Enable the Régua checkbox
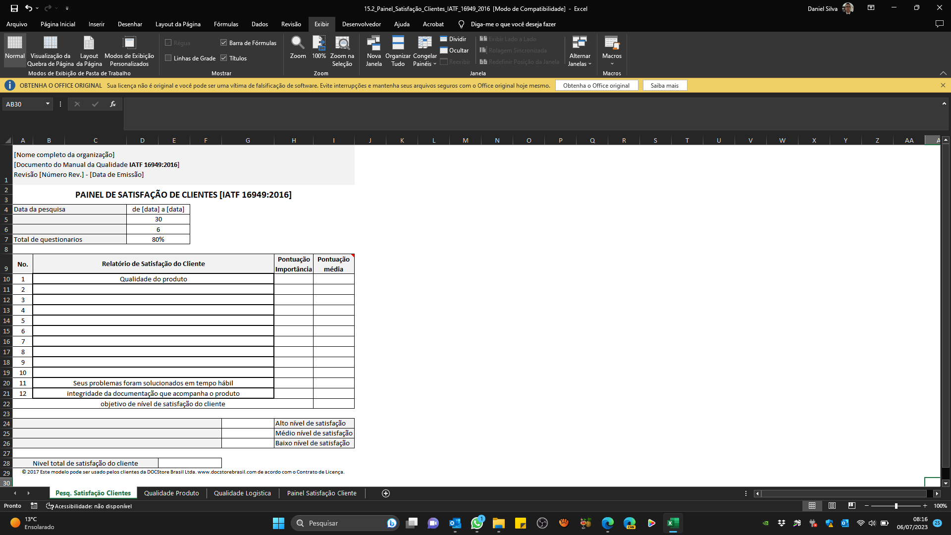Image resolution: width=951 pixels, height=535 pixels. point(168,43)
